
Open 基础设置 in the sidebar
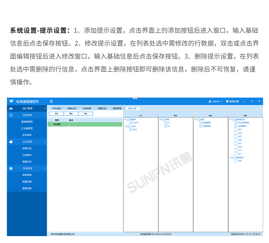coord(27,188)
